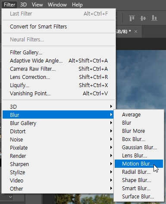Open Surface Blur... dialog
The image size is (166, 204).
(x=139, y=197)
